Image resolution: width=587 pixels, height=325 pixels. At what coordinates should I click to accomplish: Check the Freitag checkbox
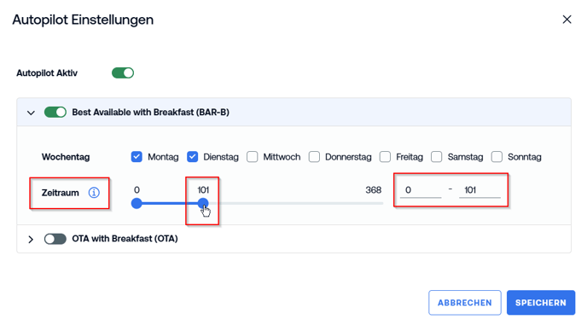point(385,156)
